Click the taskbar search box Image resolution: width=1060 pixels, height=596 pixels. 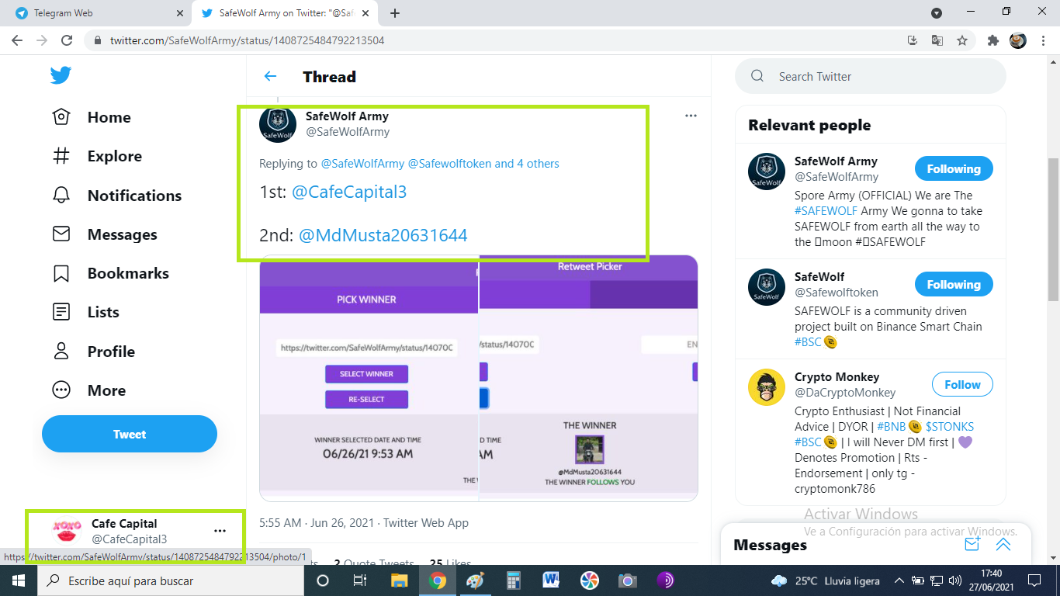(x=170, y=580)
